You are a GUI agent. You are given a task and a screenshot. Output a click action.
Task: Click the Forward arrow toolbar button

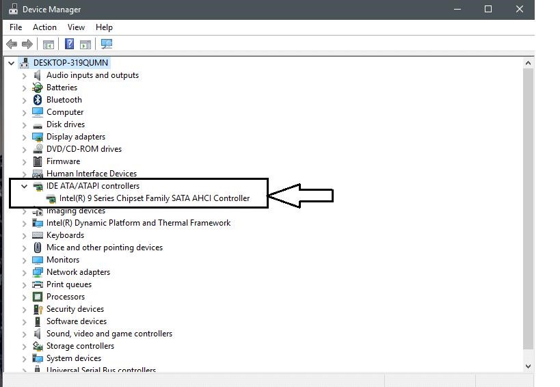pos(27,44)
